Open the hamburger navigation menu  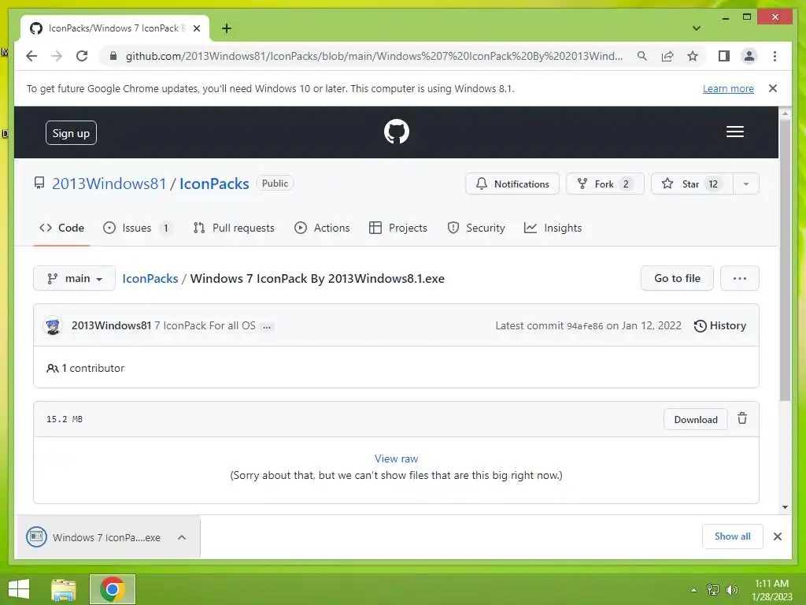tap(734, 132)
